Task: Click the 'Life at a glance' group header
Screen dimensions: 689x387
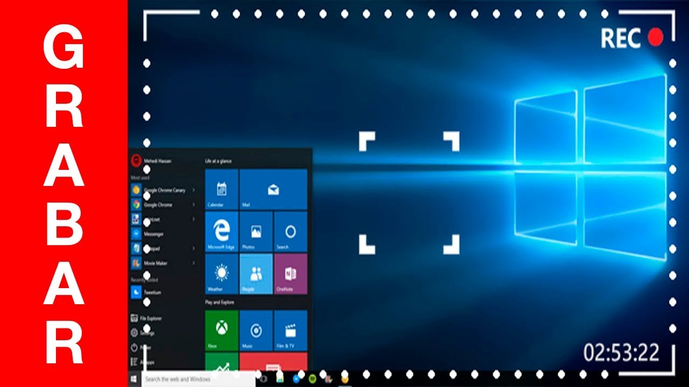Action: [x=219, y=161]
